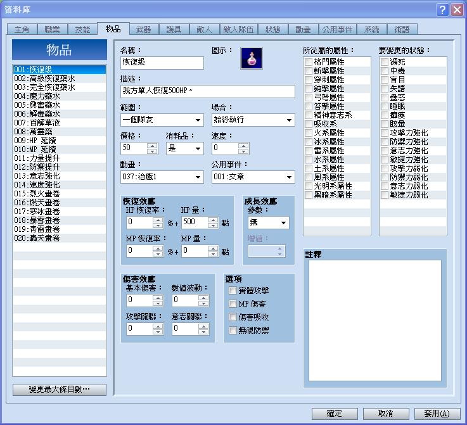Image resolution: width=467 pixels, height=425 pixels.
Task: Switch to the 武器 tab
Action: pos(143,30)
